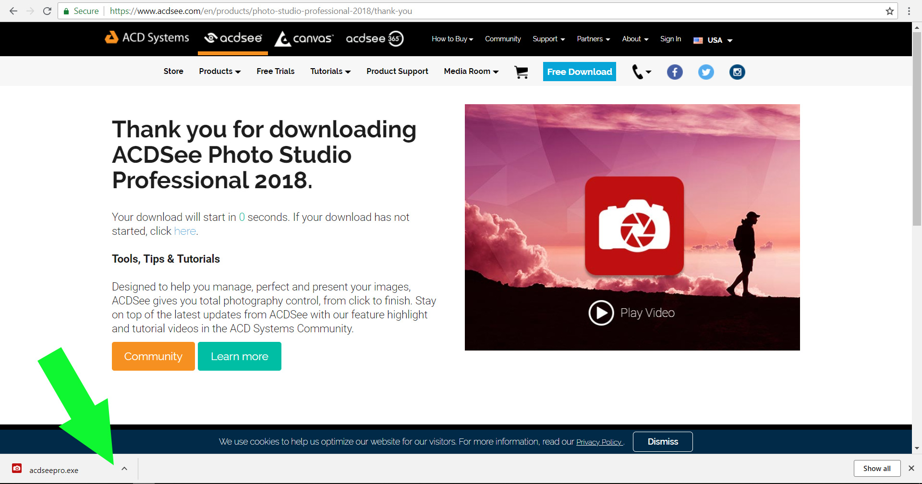
Task: Open the USA region selector
Action: (713, 40)
